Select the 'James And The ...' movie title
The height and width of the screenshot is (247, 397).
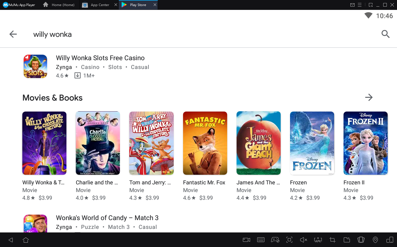coord(258,182)
